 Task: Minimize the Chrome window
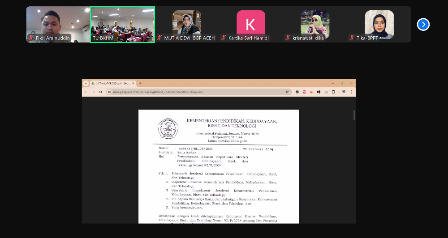tap(332, 83)
